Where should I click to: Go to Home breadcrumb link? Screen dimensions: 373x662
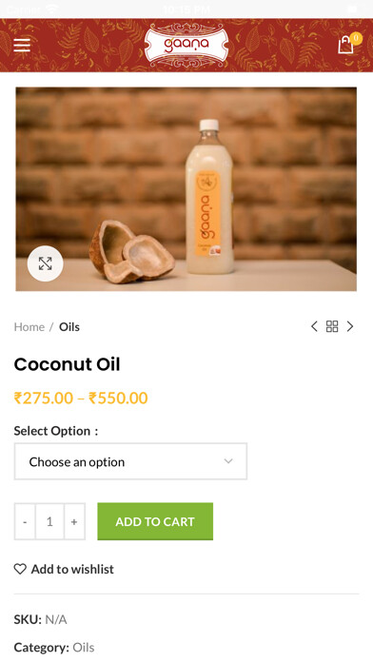[x=29, y=327]
